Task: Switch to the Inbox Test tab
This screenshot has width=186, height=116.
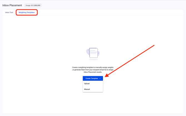Action: click(9, 12)
